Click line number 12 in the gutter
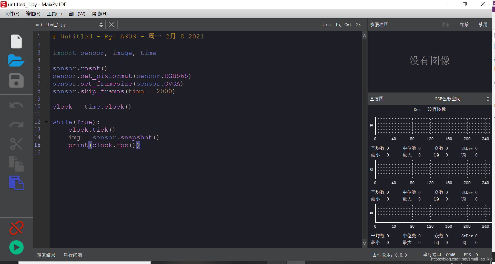Screen dimensions: 495x264 click(37, 122)
